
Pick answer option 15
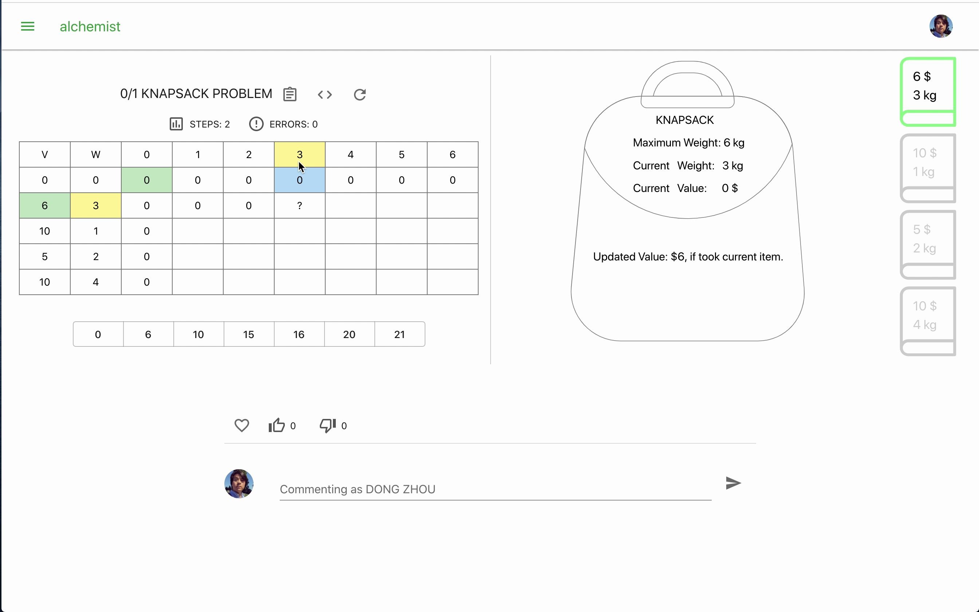point(248,334)
